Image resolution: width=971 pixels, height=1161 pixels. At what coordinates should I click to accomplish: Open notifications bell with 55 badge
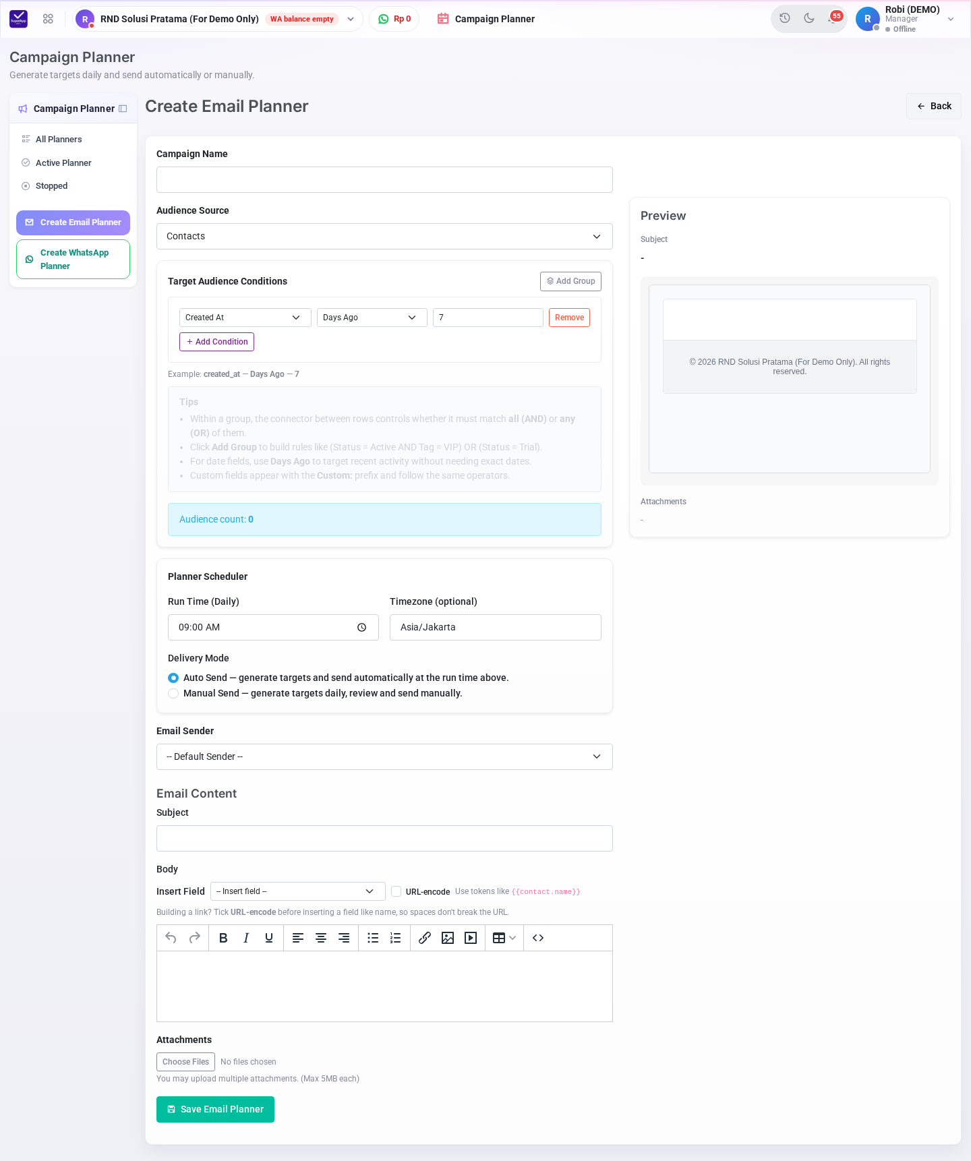pos(834,18)
